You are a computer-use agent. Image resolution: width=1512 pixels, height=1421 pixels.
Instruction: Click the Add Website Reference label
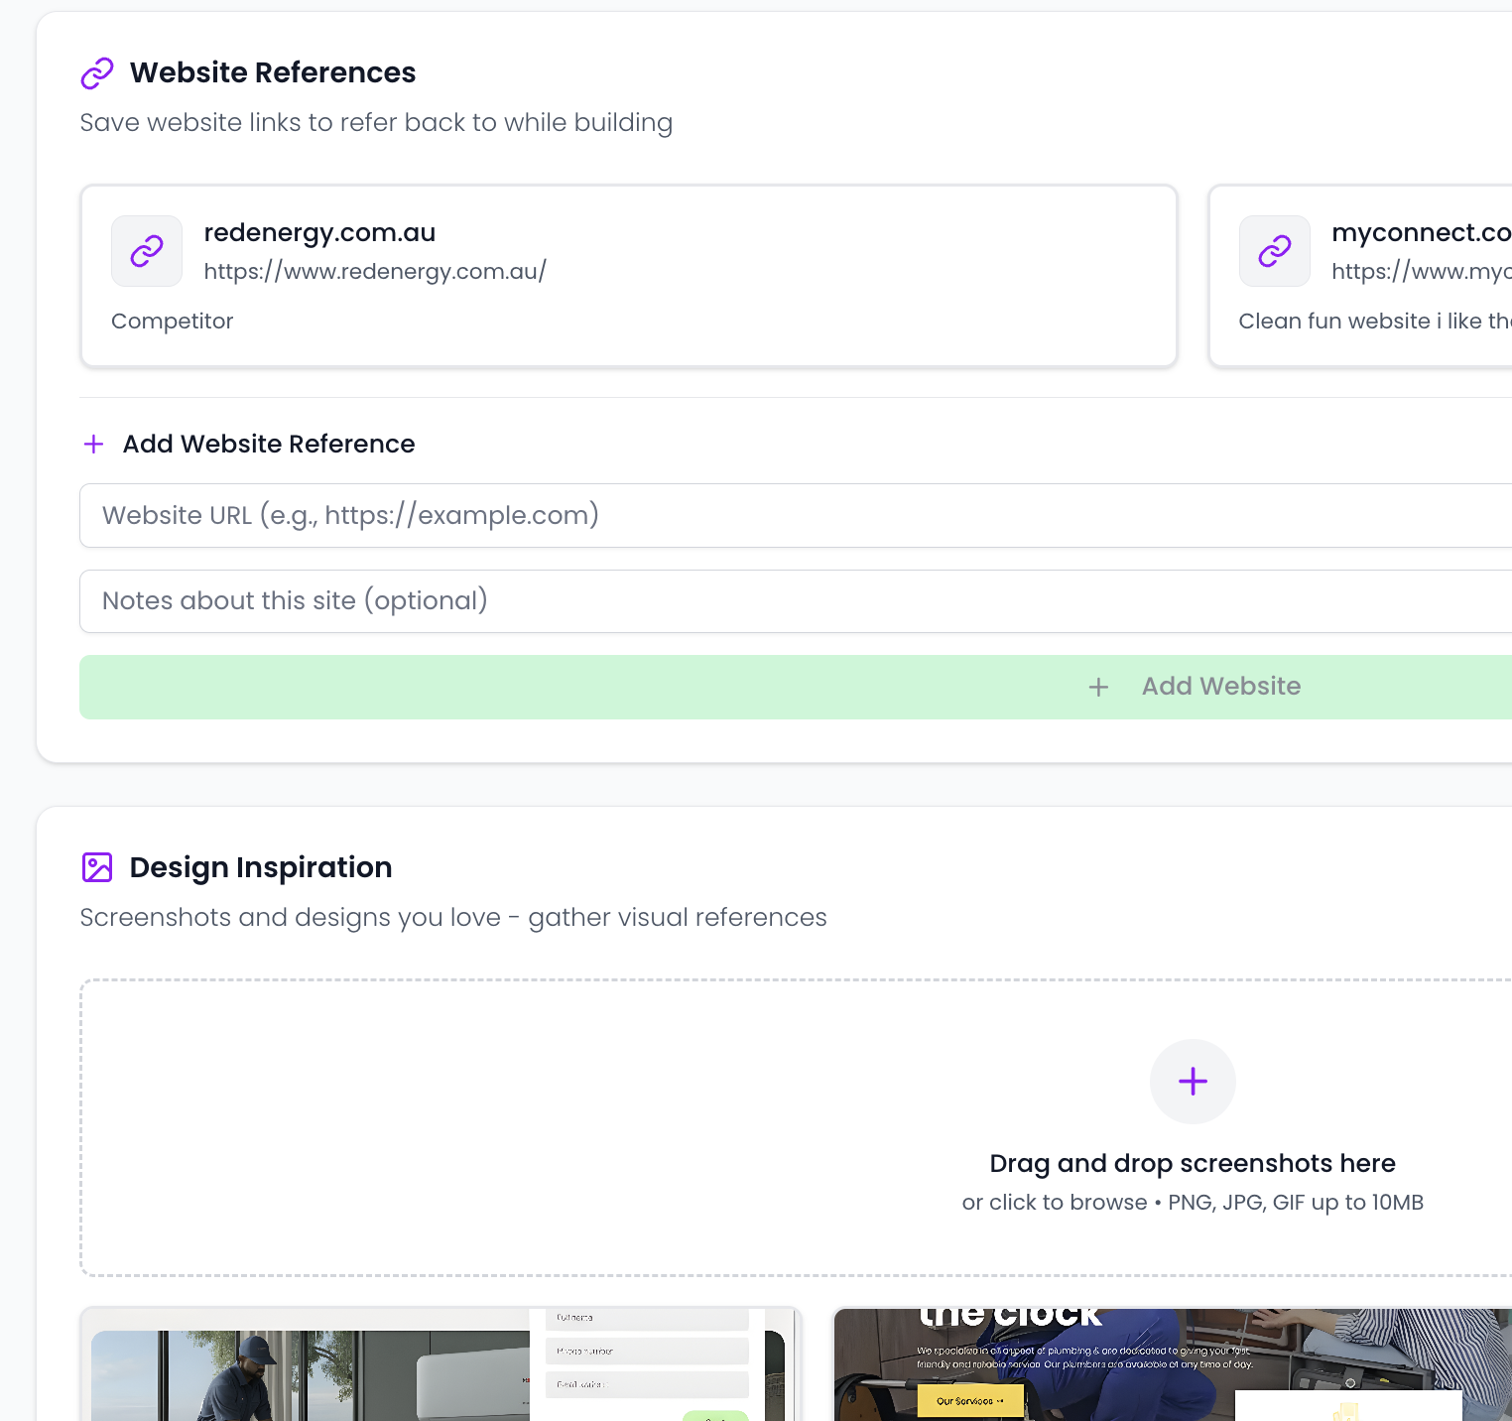[269, 444]
